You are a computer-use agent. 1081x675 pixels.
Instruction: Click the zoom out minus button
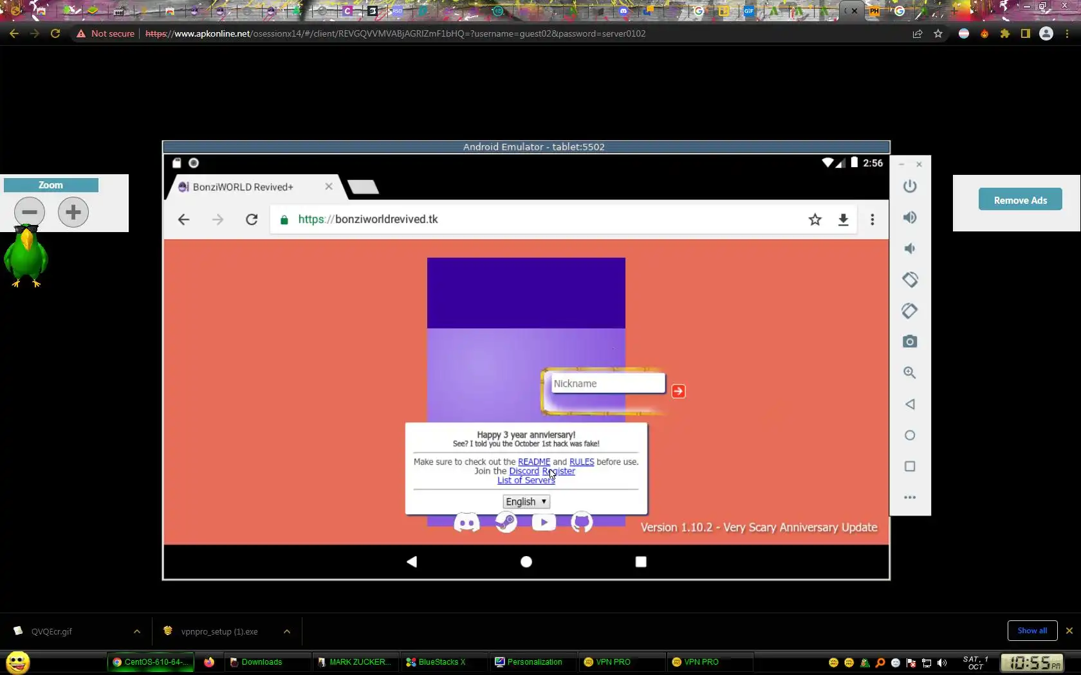tap(30, 212)
